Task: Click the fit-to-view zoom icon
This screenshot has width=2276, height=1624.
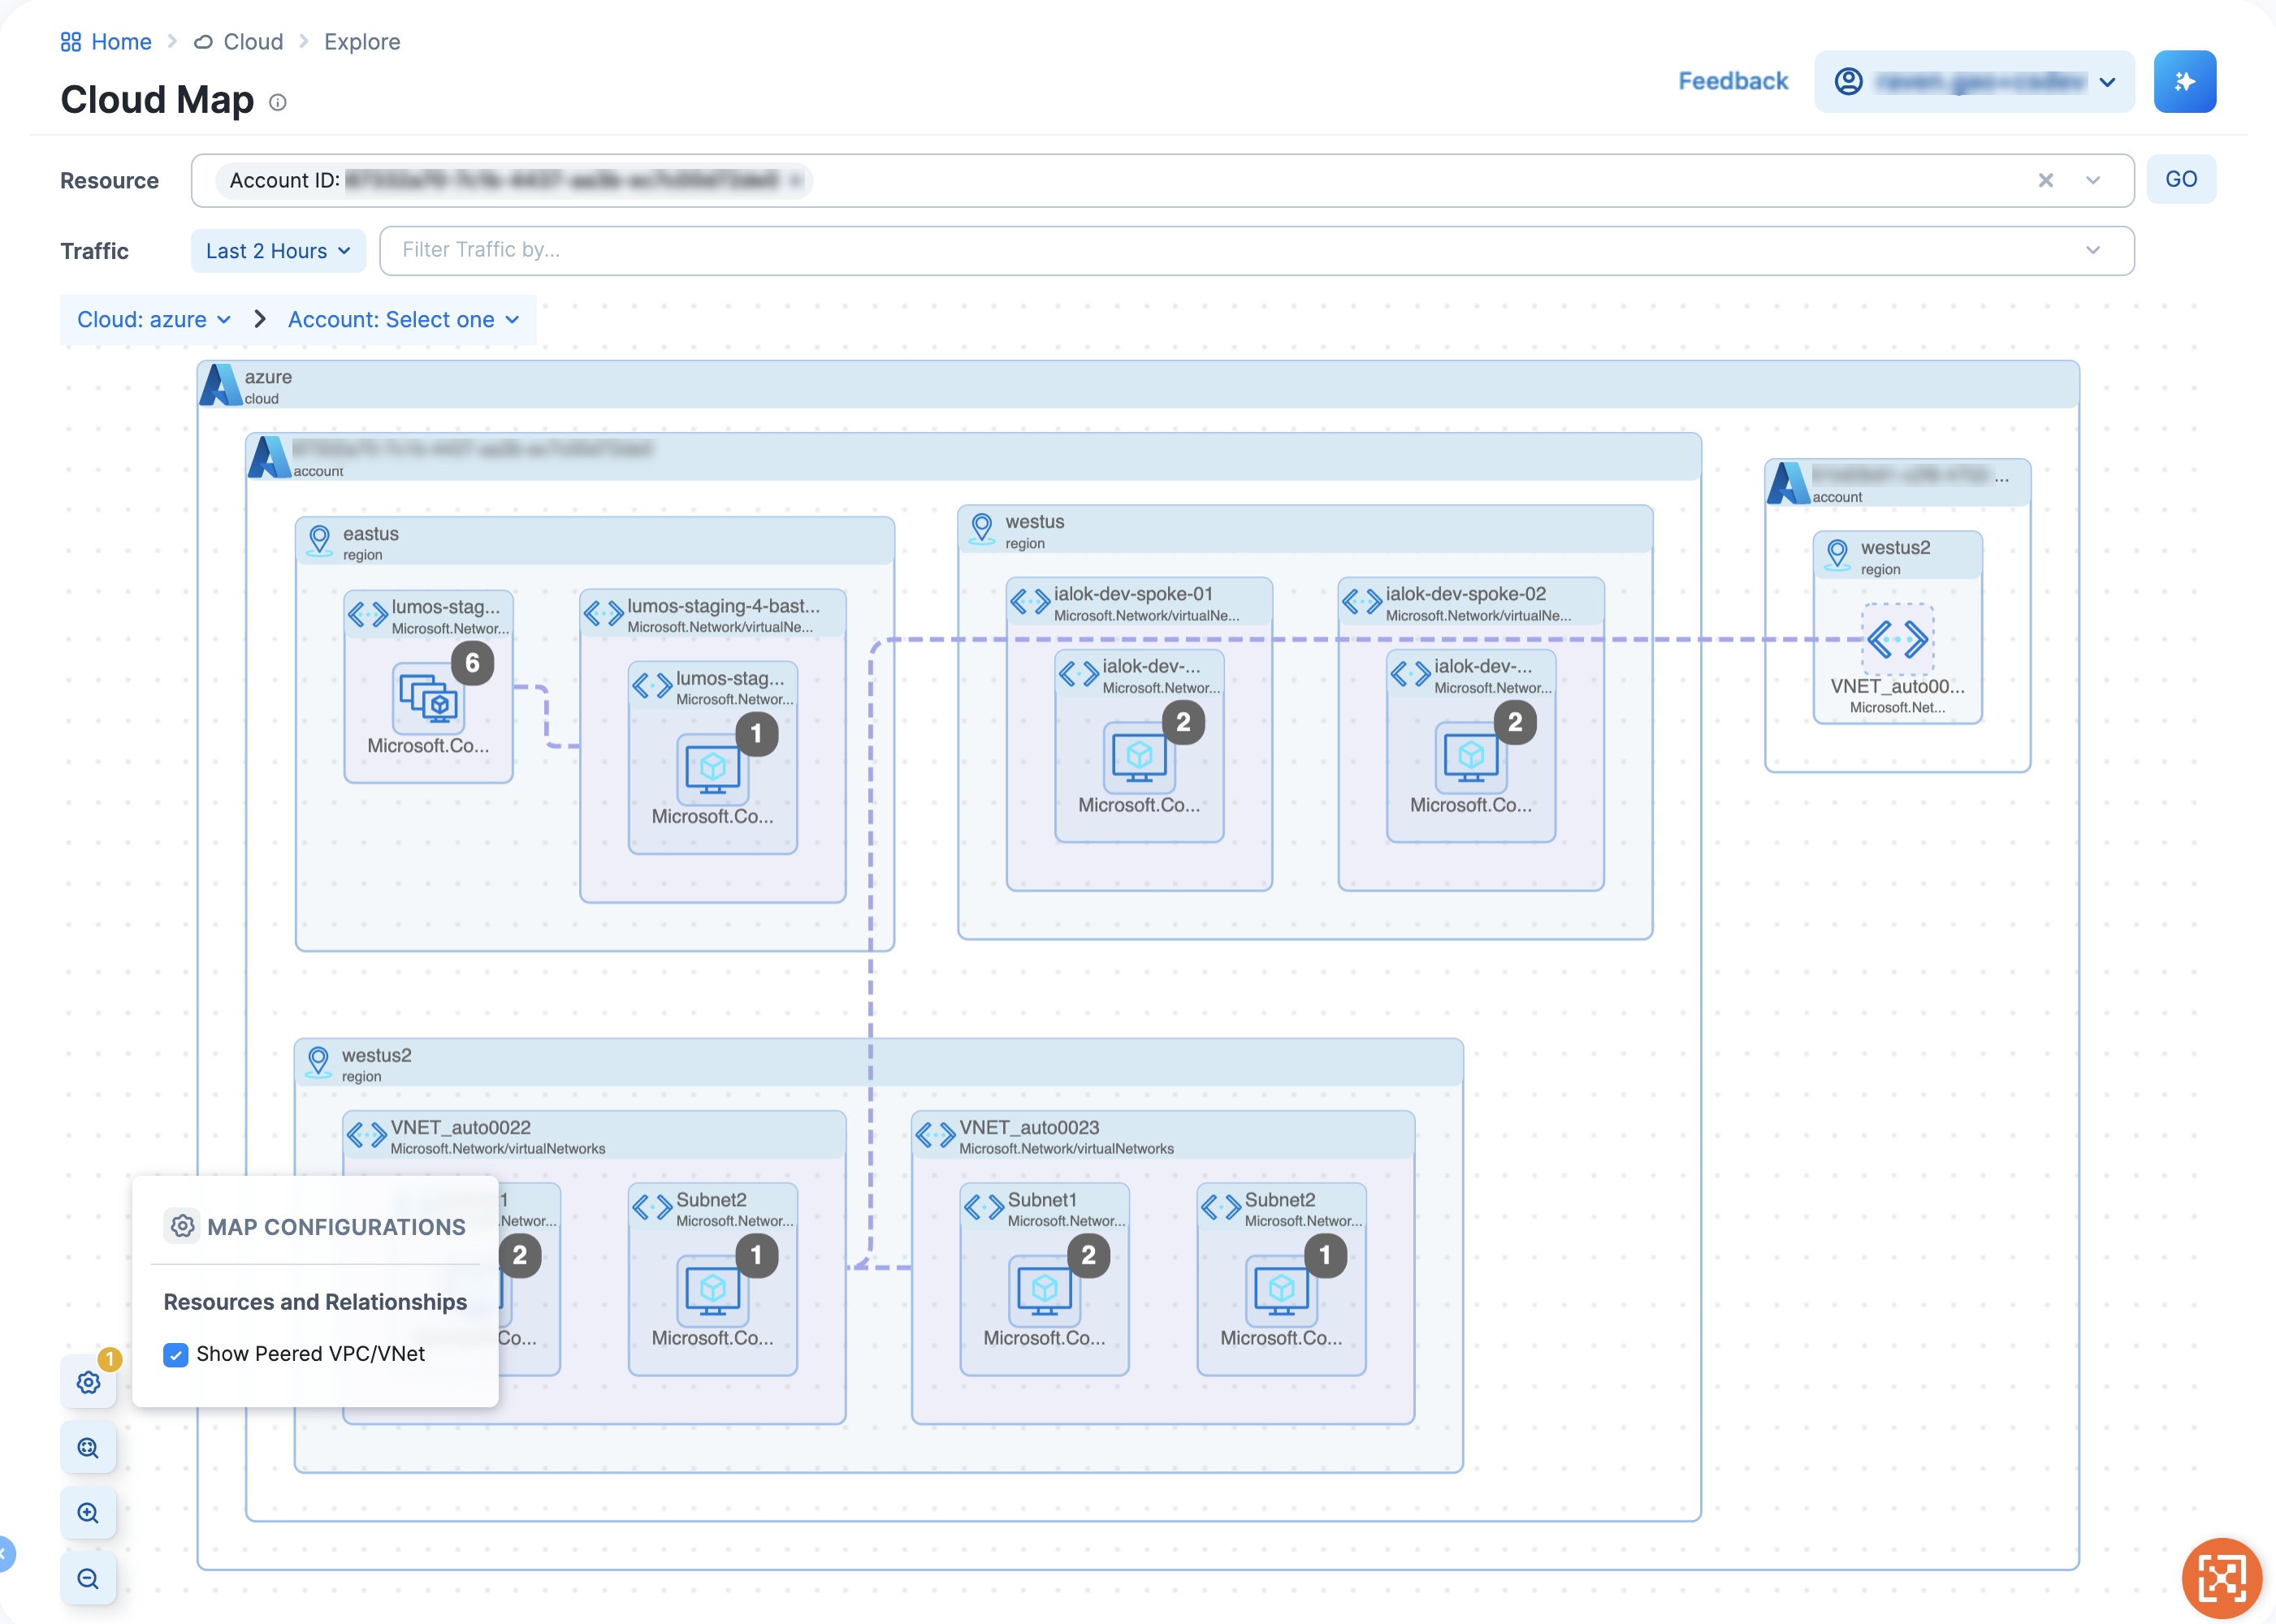Action: click(x=88, y=1448)
